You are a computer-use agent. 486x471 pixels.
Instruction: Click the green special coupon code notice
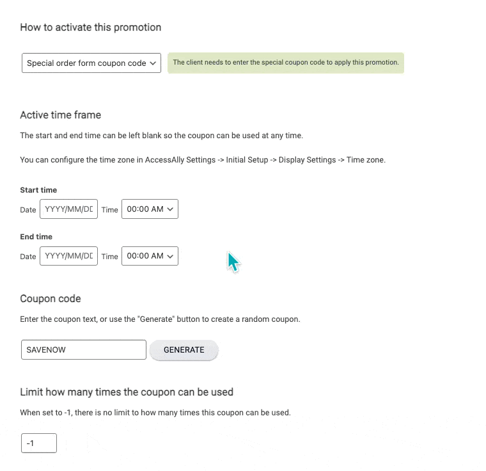pos(285,63)
